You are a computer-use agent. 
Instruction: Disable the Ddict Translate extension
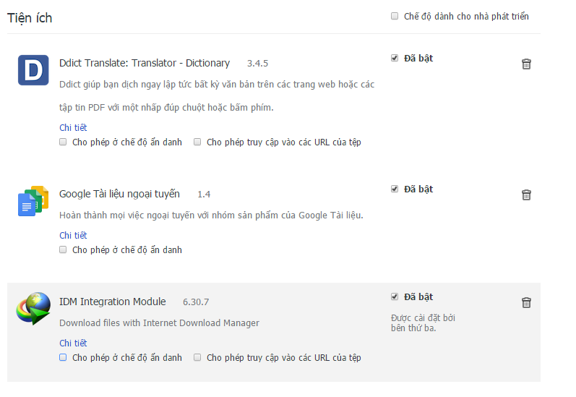pyautogui.click(x=395, y=58)
